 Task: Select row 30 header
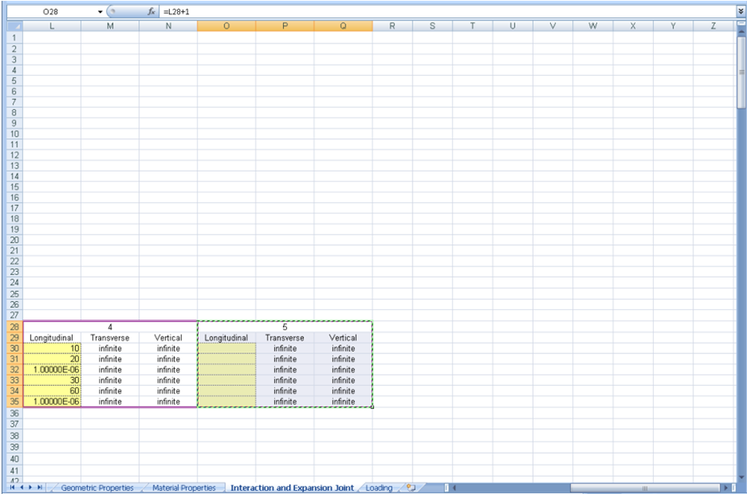point(11,349)
